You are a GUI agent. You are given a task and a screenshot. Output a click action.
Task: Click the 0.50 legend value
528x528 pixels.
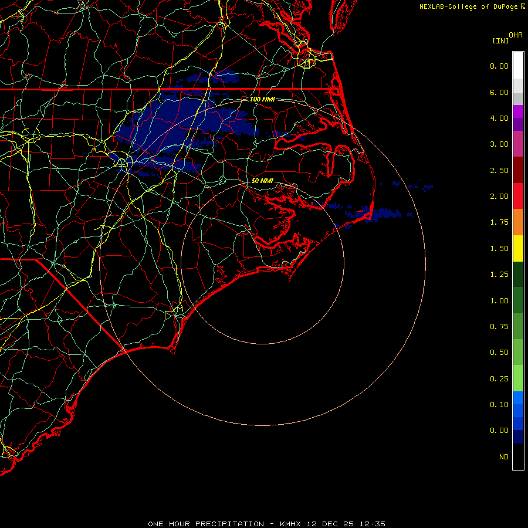499,353
